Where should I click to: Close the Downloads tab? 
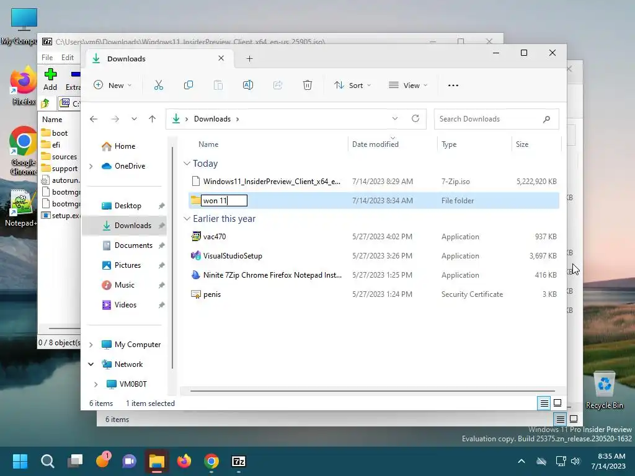coord(221,58)
